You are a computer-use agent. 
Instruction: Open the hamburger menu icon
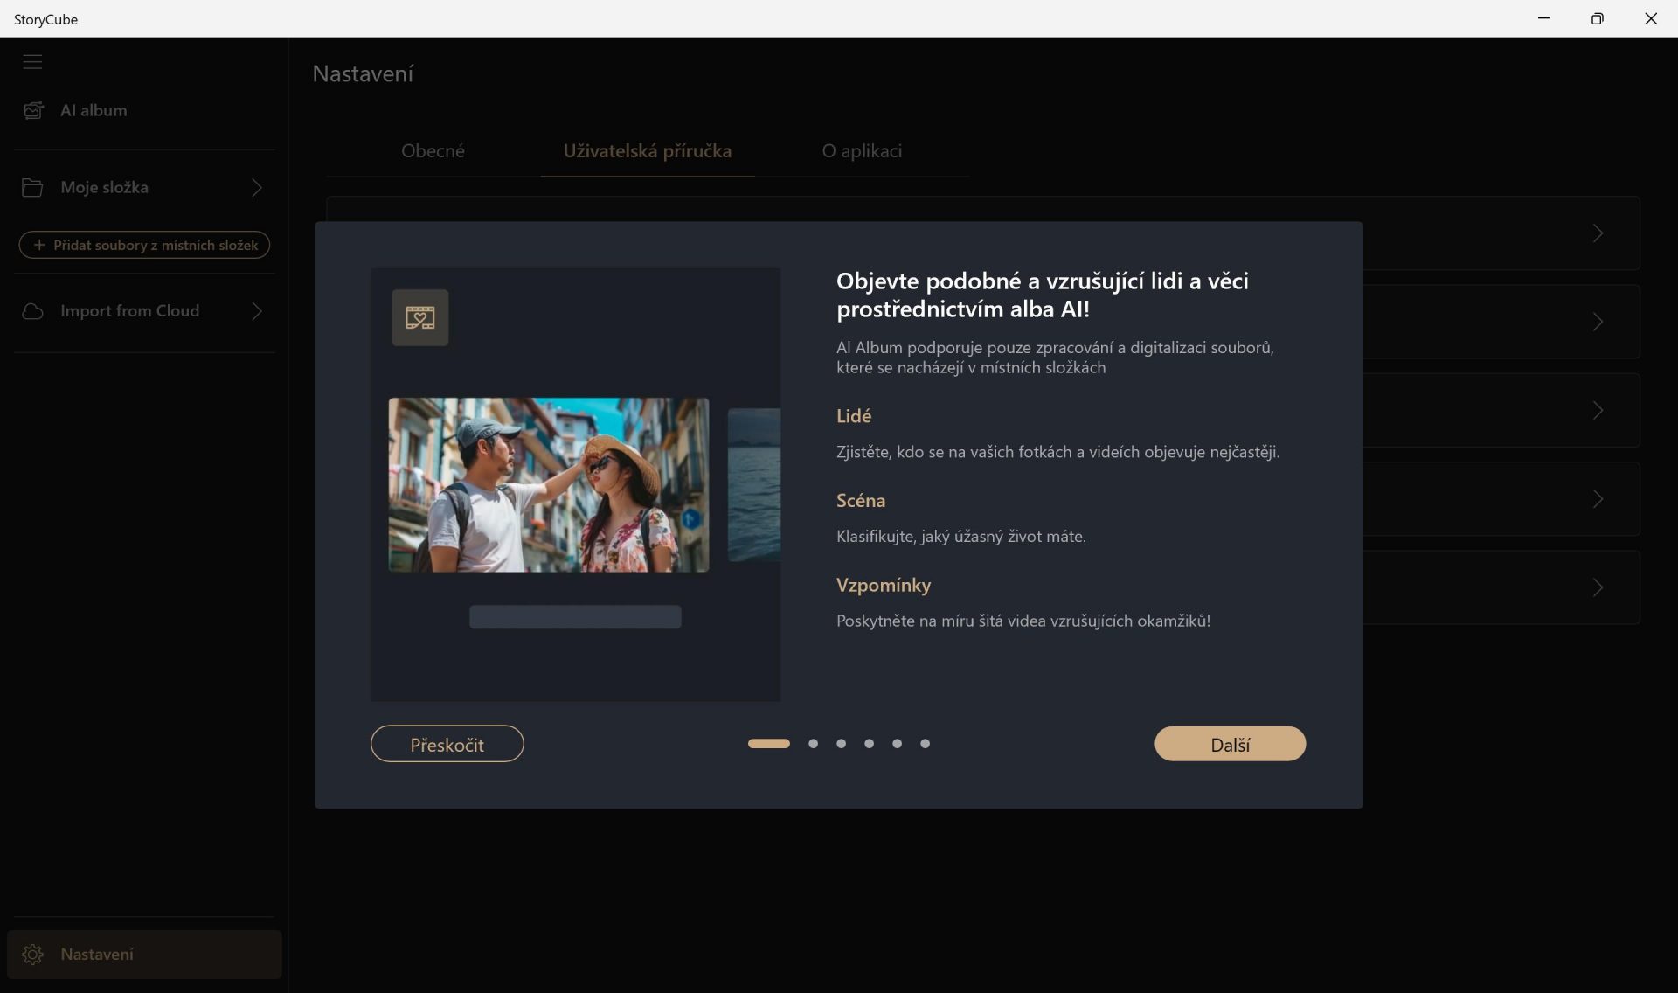click(32, 62)
